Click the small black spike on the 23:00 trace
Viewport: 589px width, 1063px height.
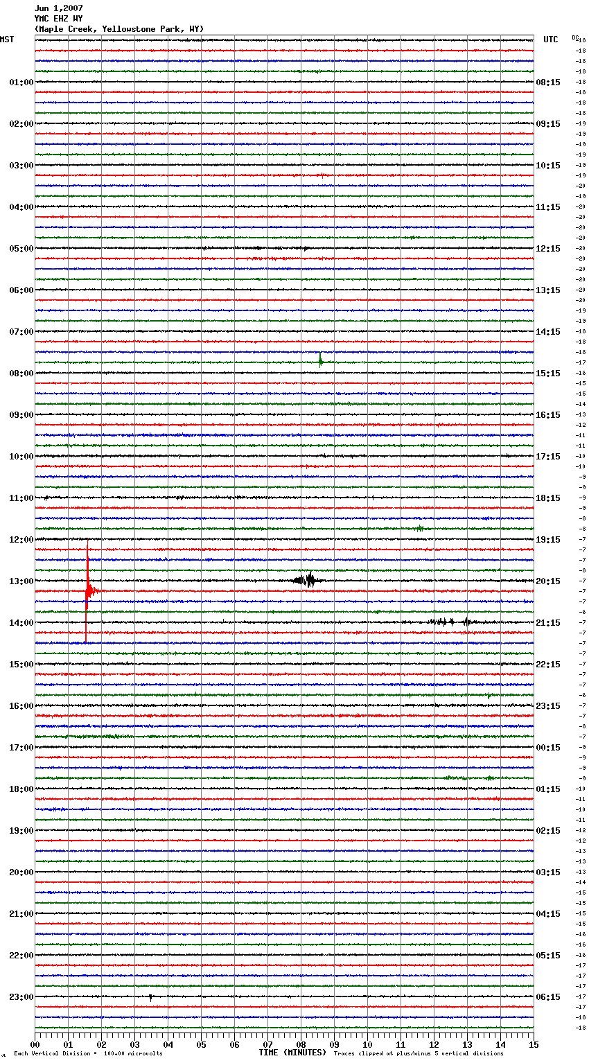click(x=150, y=997)
